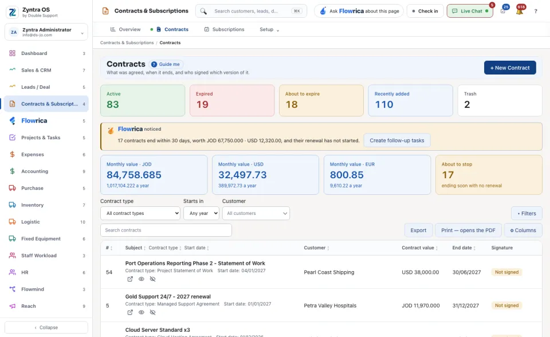Click in the Search contracts field
550x337 pixels.
point(166,230)
